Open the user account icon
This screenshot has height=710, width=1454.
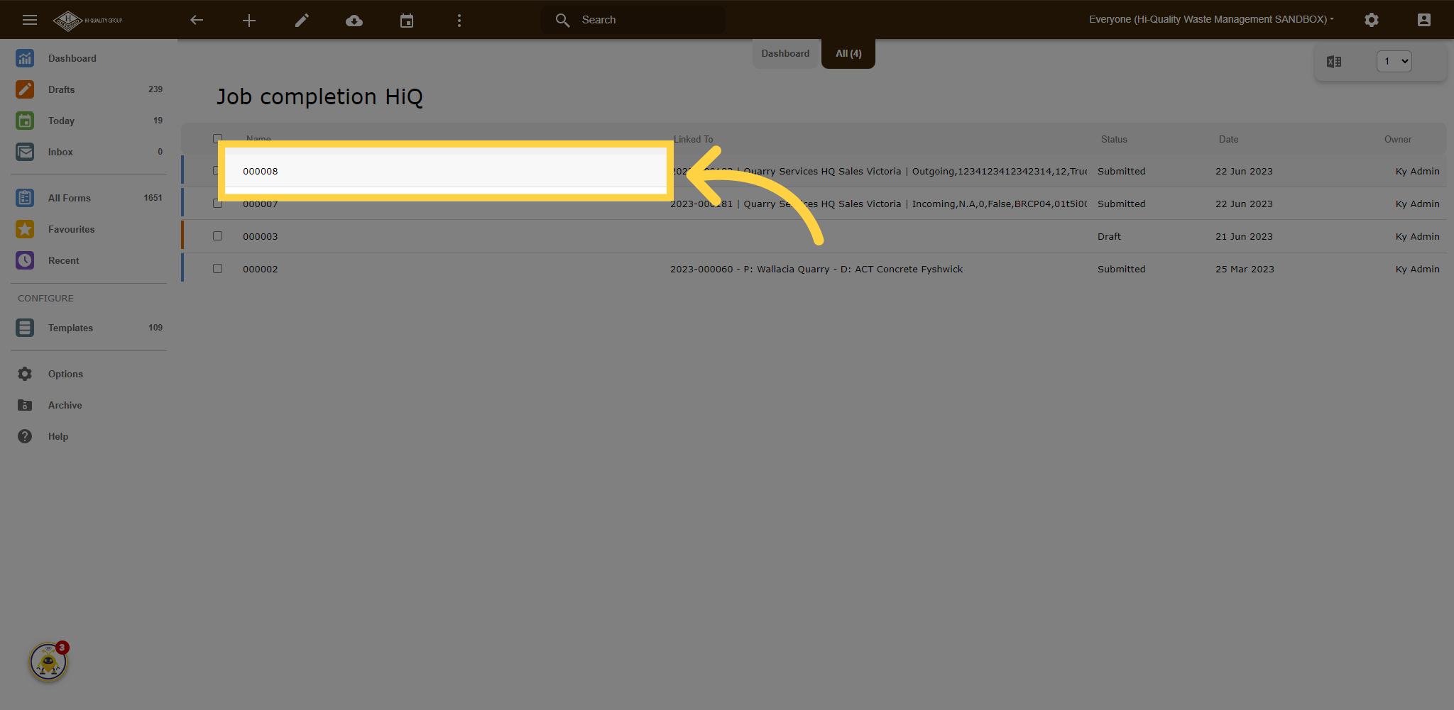(1423, 20)
